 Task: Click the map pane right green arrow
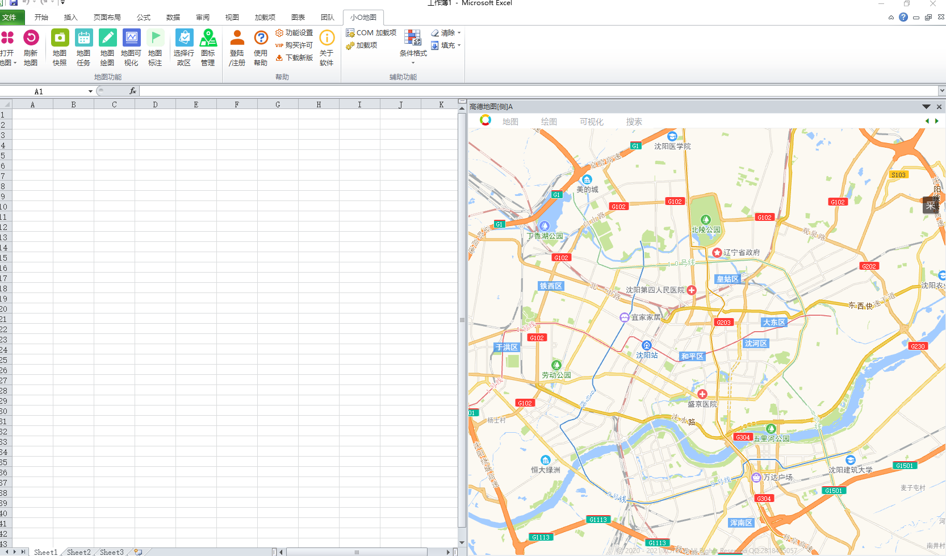tap(936, 121)
